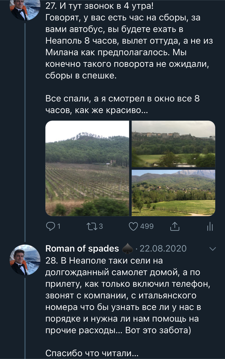Click the 499 likes count
This screenshot has width=225, height=359.
pyautogui.click(x=147, y=226)
